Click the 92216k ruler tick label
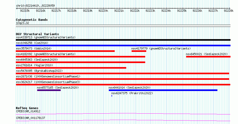 click(x=41, y=11)
